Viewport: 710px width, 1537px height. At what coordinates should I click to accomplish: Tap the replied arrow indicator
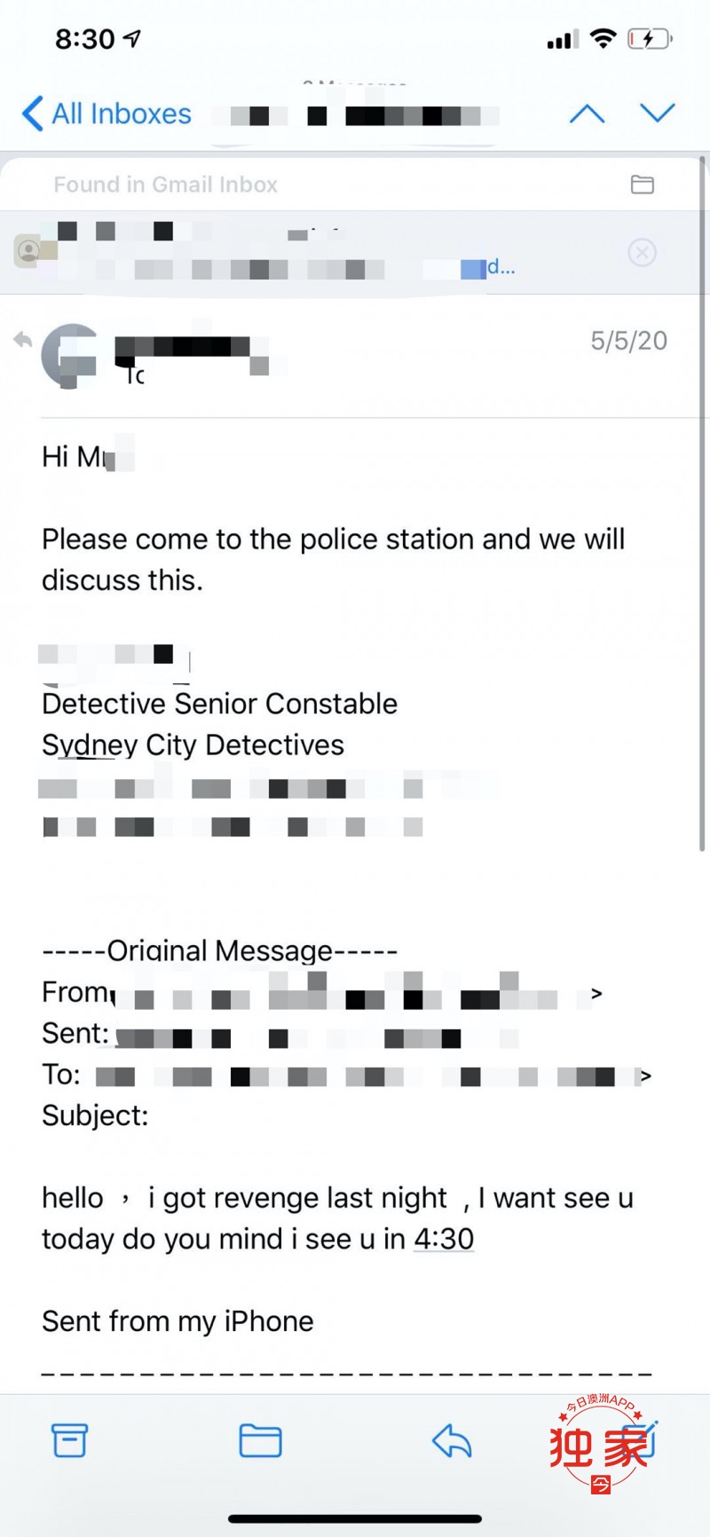[22, 339]
